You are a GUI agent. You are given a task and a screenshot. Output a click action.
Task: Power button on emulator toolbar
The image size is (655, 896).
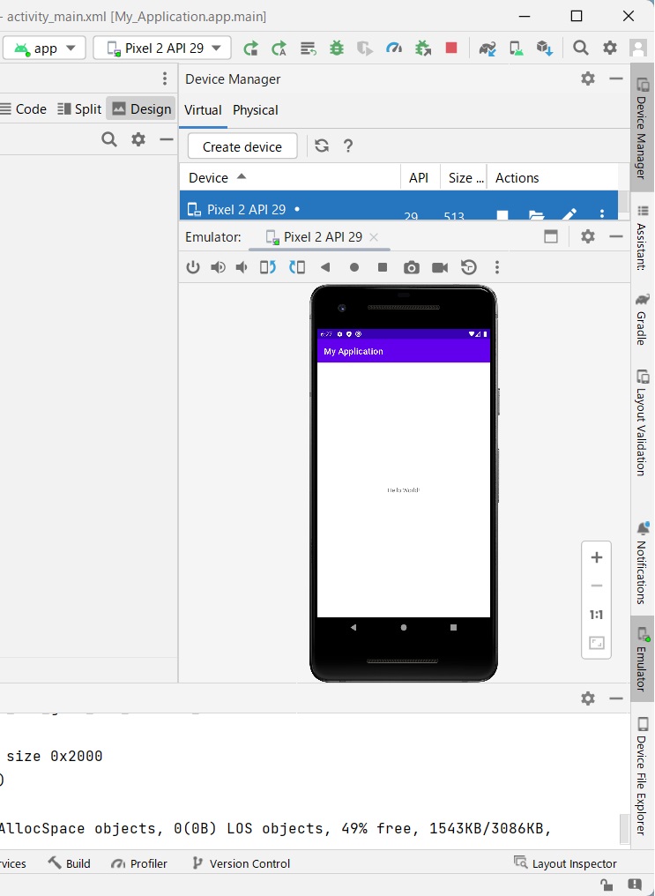[x=193, y=267]
